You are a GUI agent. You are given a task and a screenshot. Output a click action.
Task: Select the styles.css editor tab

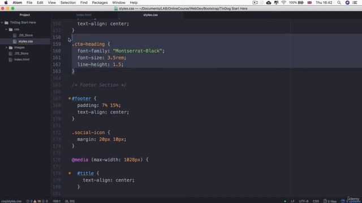click(150, 15)
